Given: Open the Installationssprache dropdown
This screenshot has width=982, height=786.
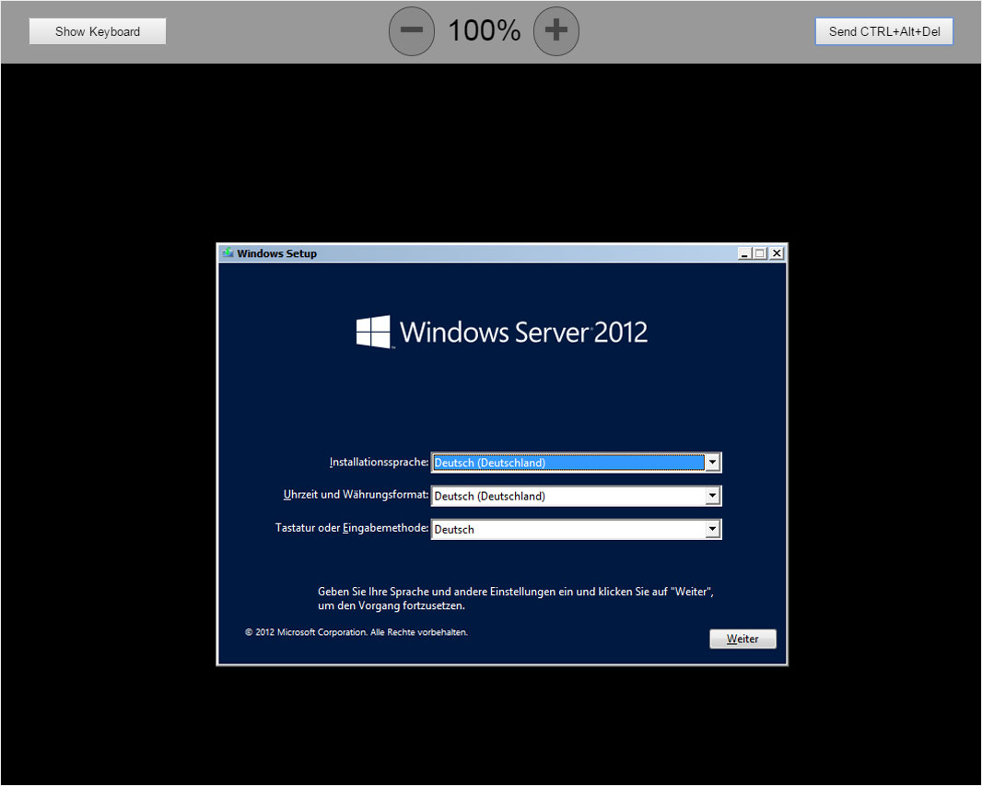Looking at the screenshot, I should point(712,463).
